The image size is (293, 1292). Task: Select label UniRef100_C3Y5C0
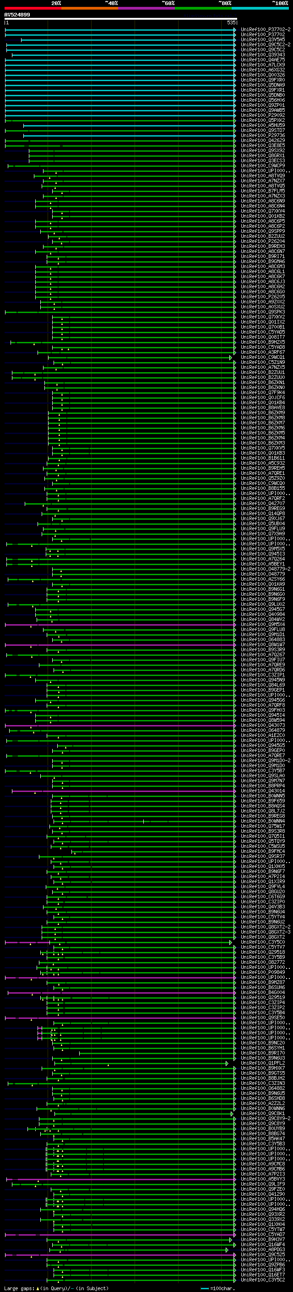[x=263, y=942]
